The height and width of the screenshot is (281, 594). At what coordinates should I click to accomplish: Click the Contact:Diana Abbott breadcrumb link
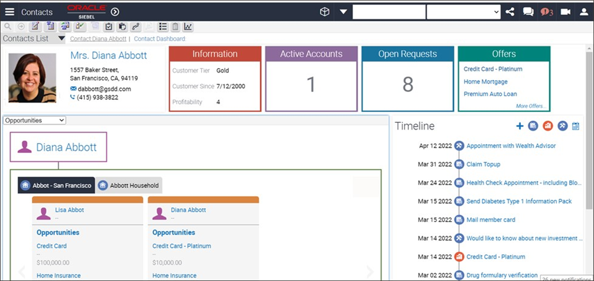pos(98,39)
